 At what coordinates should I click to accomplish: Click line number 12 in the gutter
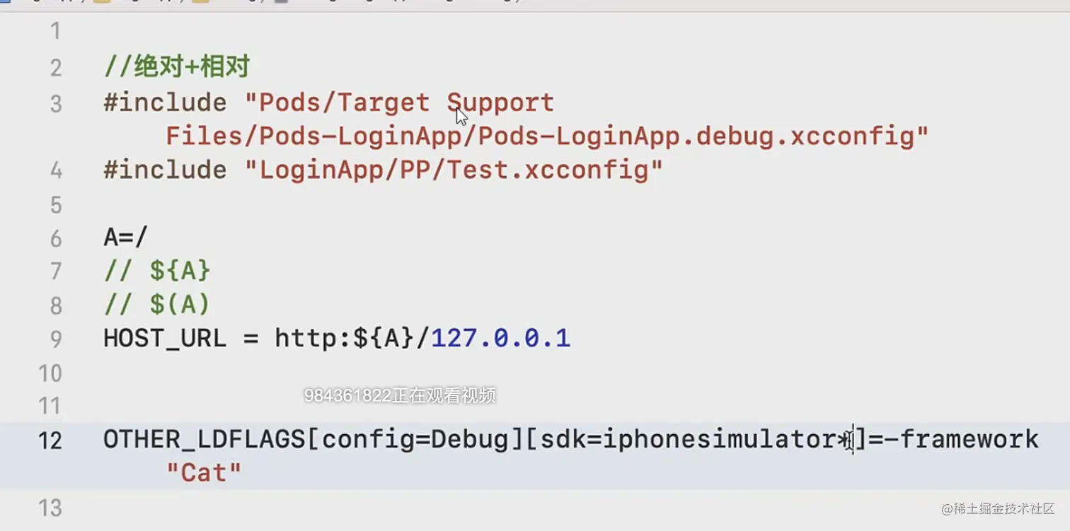pos(50,441)
